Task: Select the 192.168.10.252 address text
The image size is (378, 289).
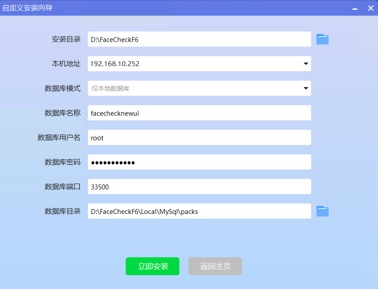Action: (x=115, y=64)
